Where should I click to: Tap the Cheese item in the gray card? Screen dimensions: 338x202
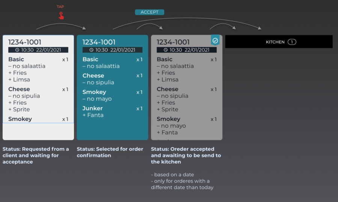[x=167, y=89]
